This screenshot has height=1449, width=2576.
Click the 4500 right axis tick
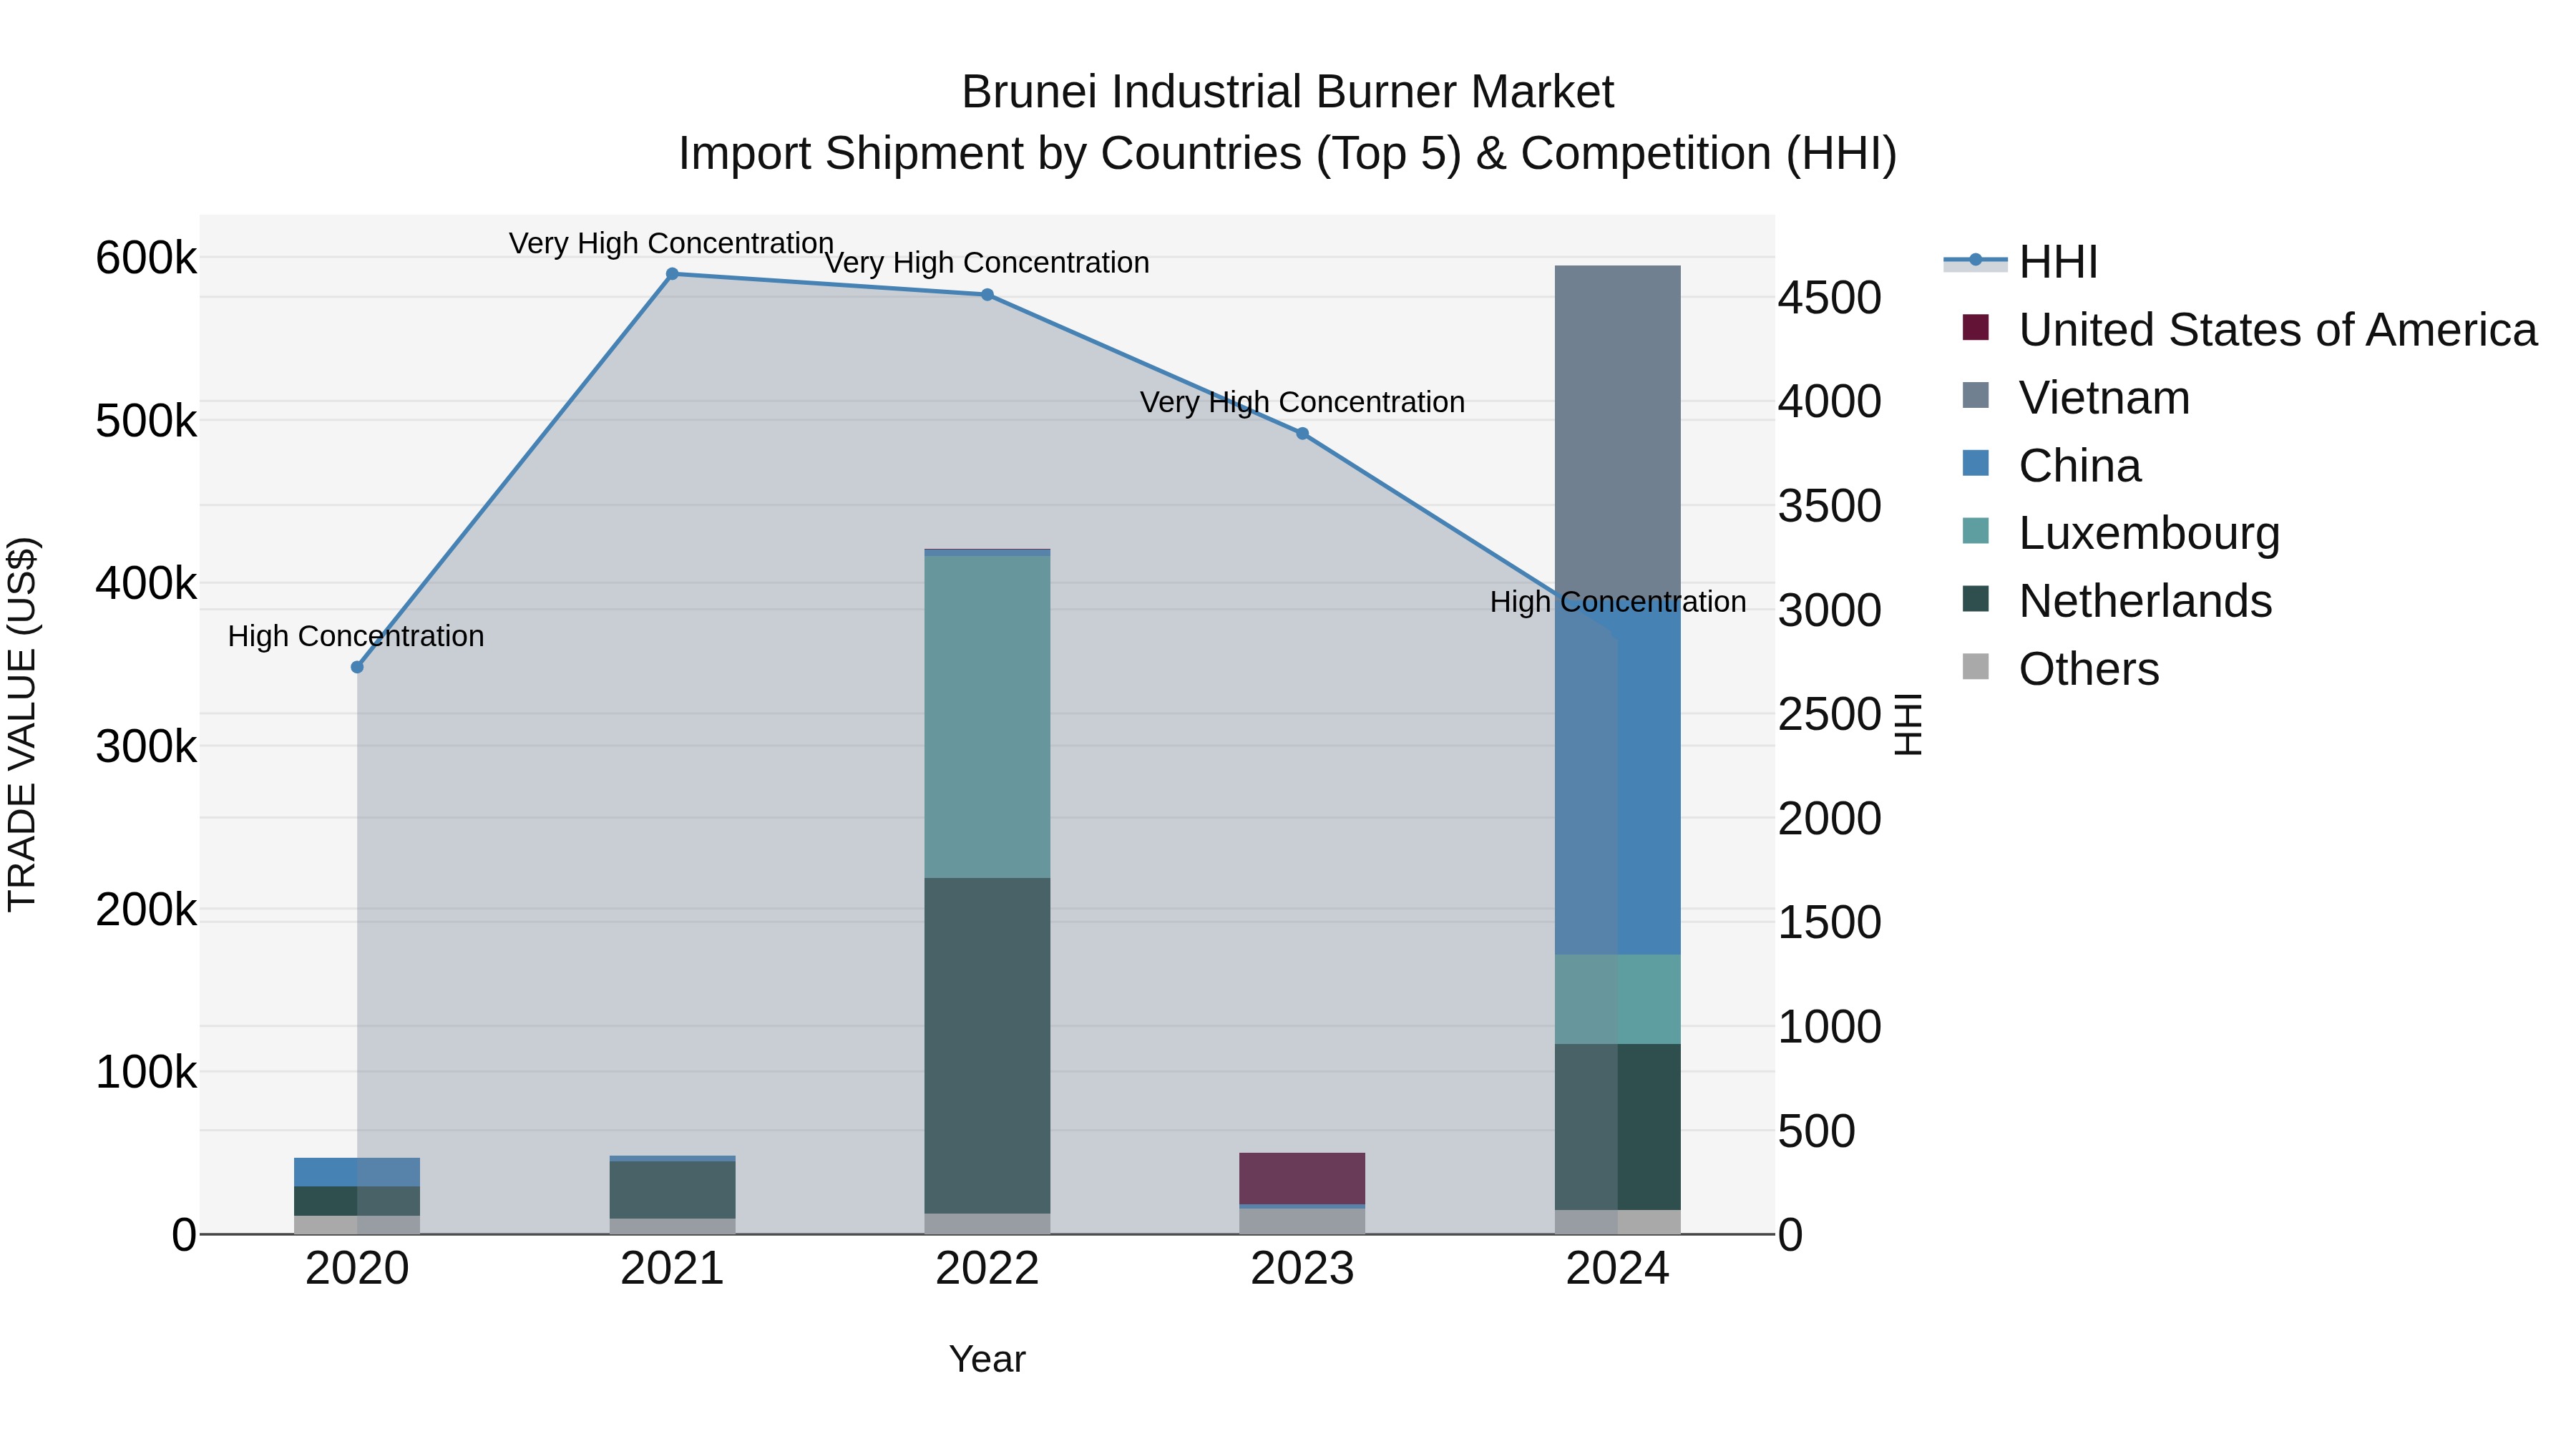coord(1830,298)
